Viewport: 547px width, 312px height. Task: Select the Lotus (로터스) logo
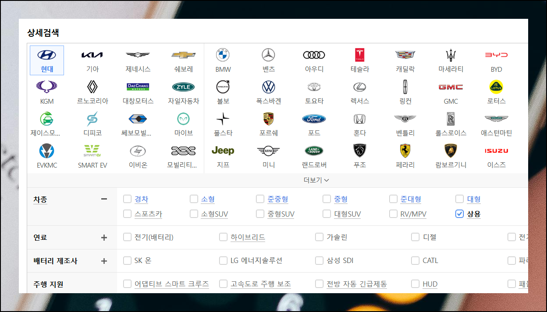tap(497, 87)
